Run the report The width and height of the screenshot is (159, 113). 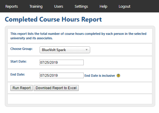click(21, 88)
